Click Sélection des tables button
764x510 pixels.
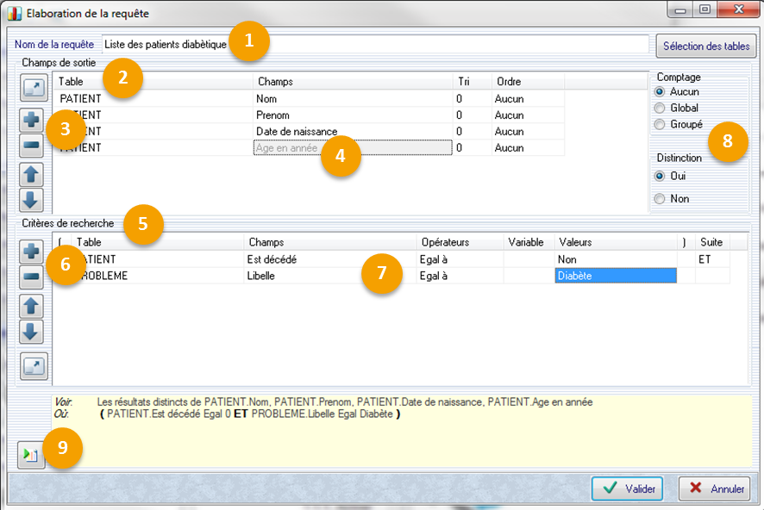[705, 46]
